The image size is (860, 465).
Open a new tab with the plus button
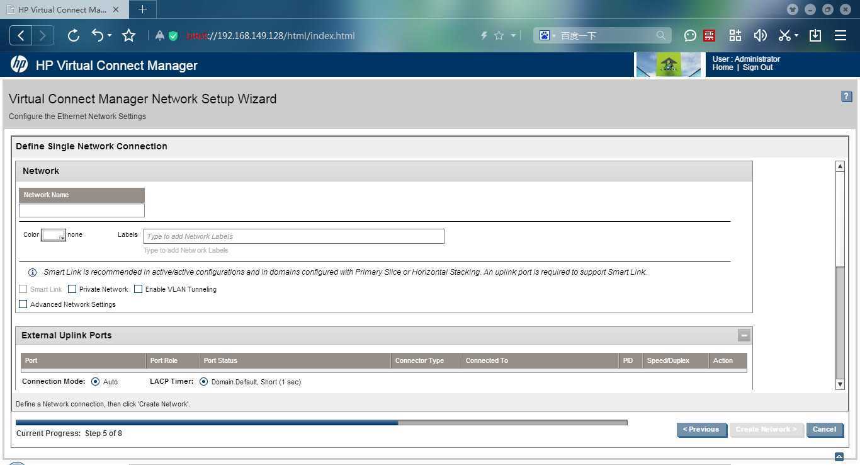click(x=142, y=9)
